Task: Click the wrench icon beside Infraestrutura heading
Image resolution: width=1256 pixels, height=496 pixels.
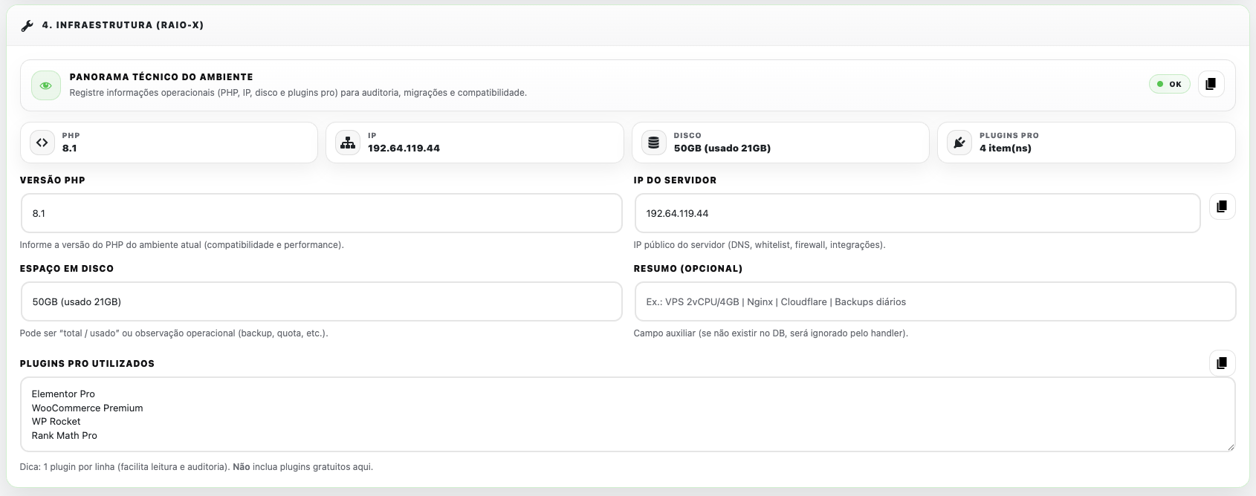Action: 27,26
